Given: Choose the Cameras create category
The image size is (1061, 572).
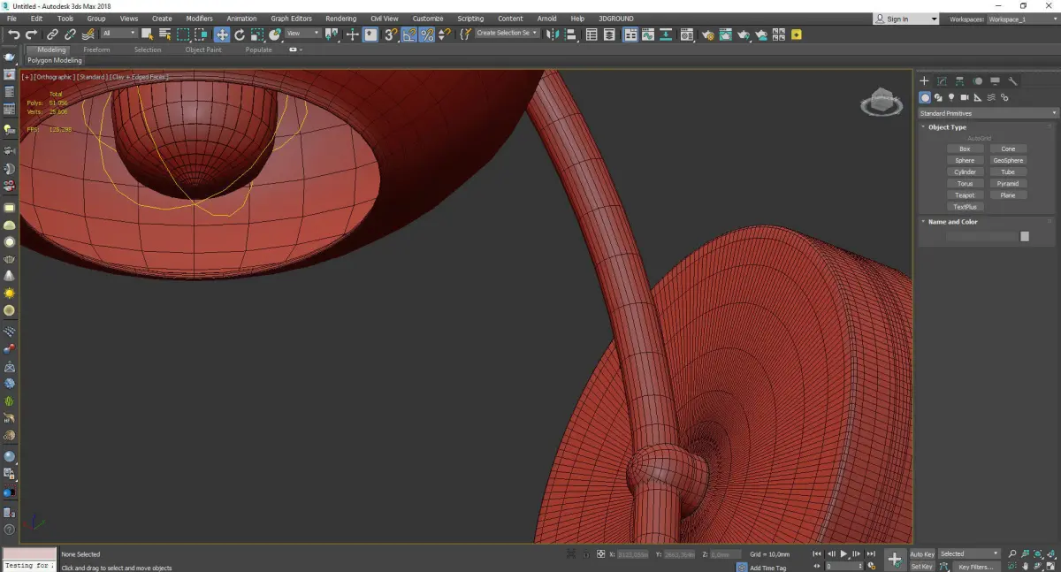Looking at the screenshot, I should (x=965, y=97).
